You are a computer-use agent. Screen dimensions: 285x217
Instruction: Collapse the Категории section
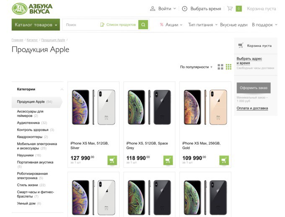(x=62, y=89)
